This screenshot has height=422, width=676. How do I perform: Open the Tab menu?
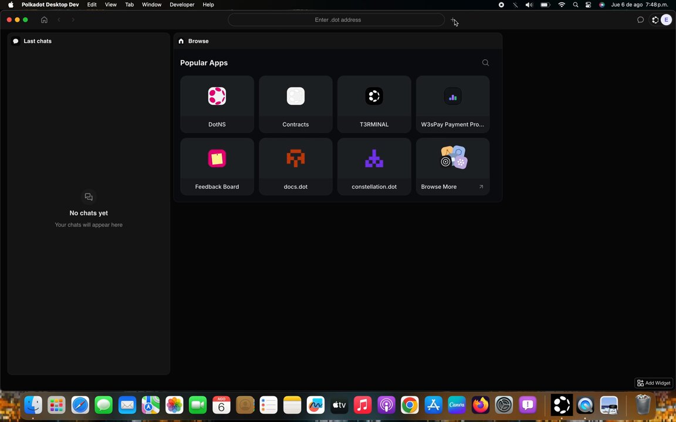point(129,5)
